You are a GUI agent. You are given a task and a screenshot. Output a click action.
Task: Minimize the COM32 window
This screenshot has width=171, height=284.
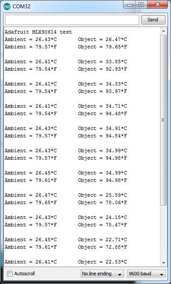[129, 5]
